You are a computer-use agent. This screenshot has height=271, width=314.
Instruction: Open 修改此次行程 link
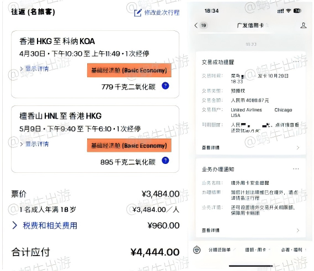click(162, 13)
